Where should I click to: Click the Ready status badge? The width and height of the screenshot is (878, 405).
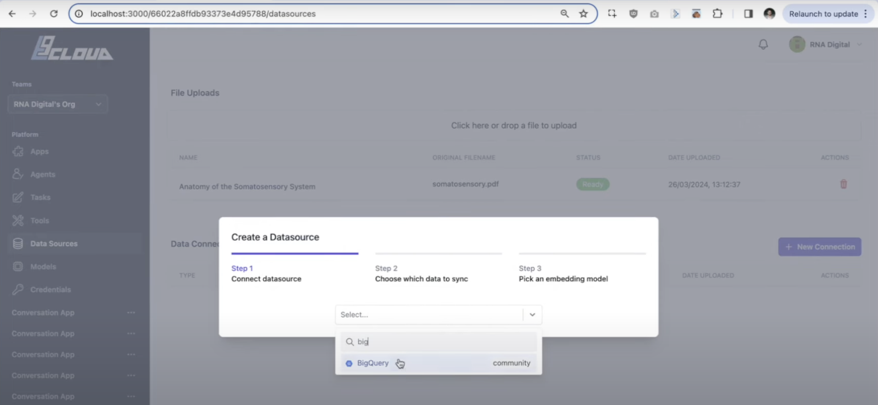click(592, 184)
